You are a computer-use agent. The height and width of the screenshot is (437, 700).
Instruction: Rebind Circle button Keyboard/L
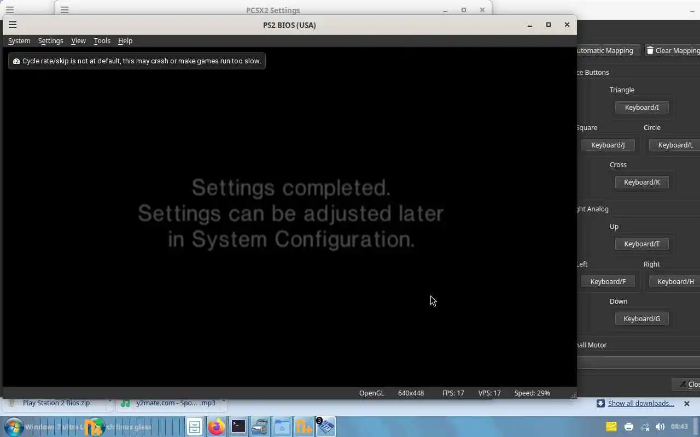[675, 145]
